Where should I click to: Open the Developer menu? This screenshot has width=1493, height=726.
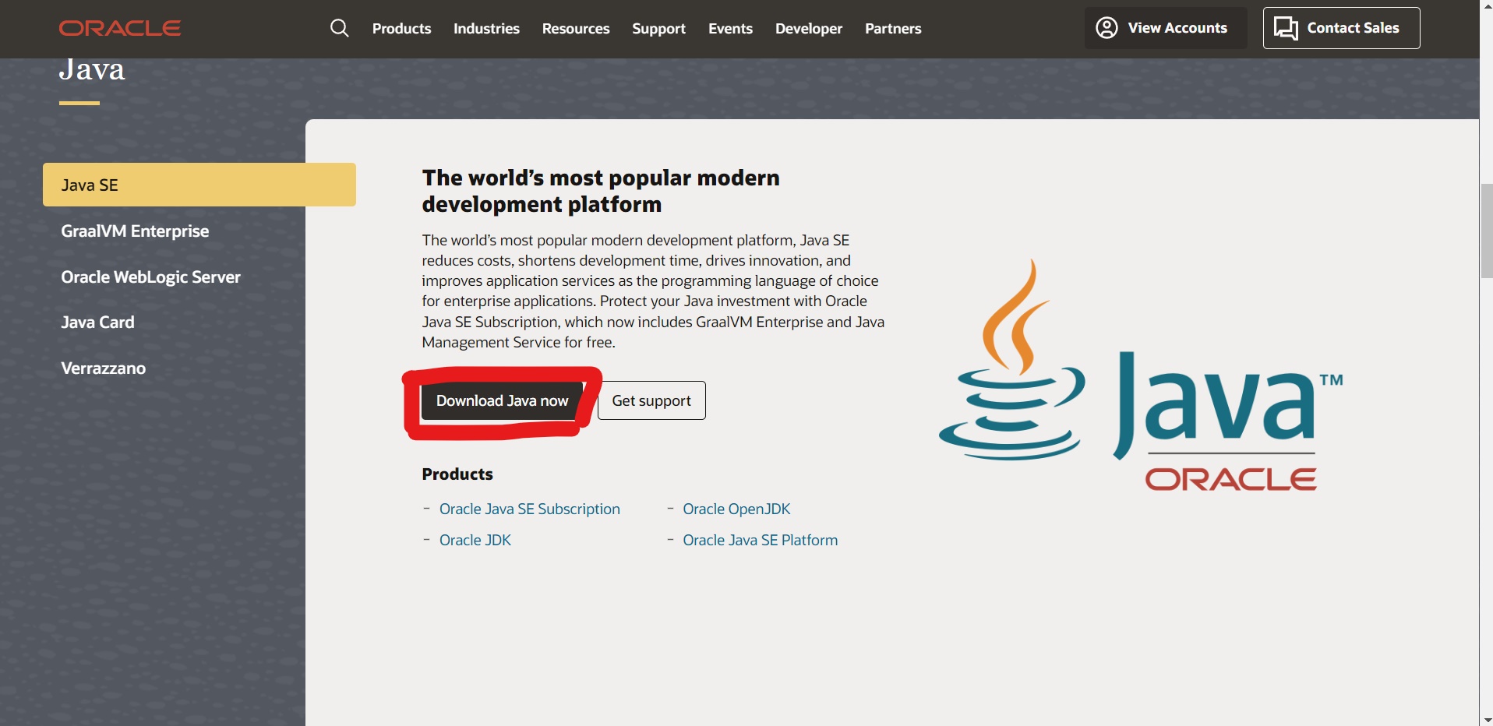coord(809,29)
